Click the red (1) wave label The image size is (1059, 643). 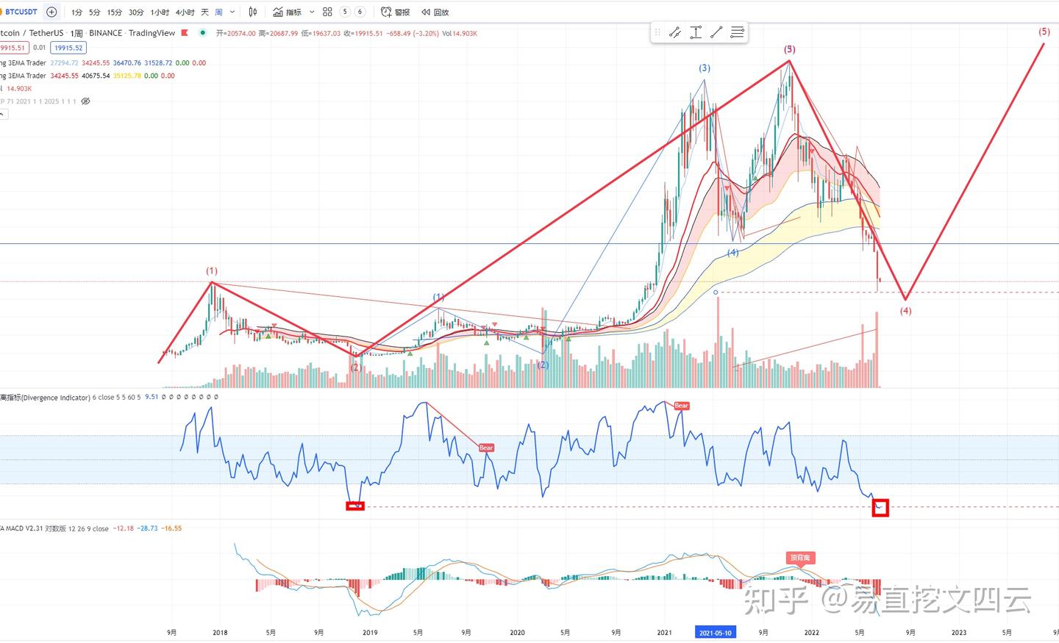coord(212,271)
